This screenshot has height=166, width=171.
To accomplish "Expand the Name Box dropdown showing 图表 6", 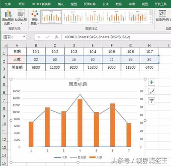I will [x=24, y=37].
